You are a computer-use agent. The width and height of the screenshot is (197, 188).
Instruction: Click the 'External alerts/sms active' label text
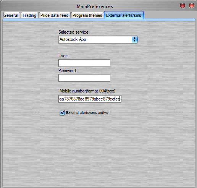click(x=87, y=113)
